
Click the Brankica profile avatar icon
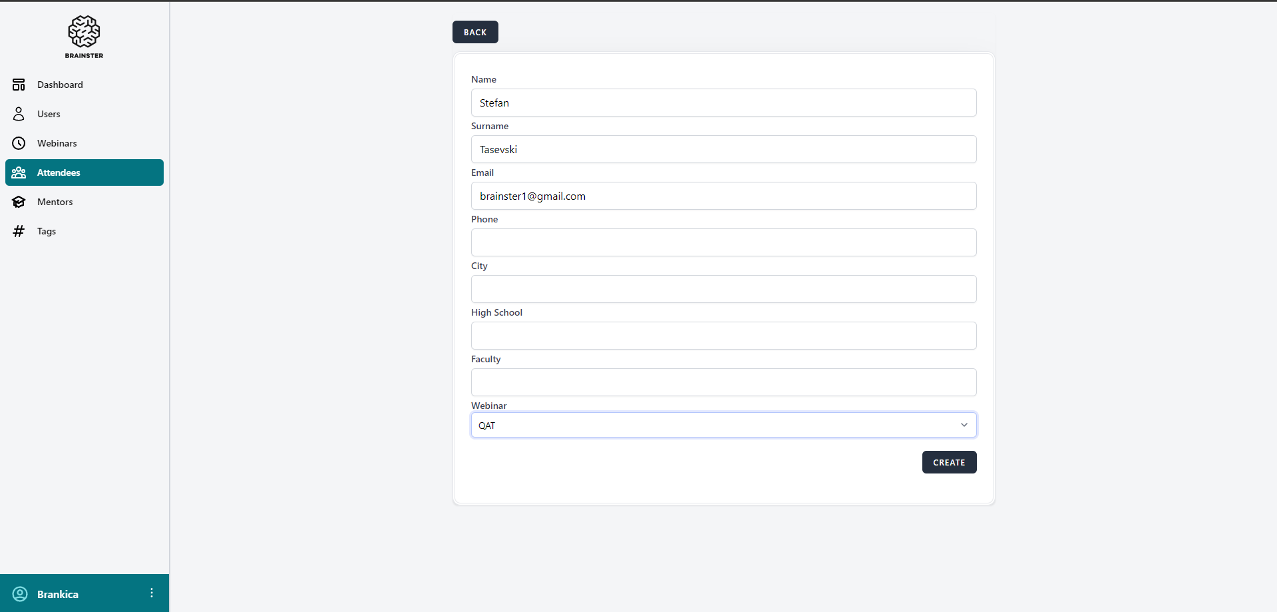(20, 594)
